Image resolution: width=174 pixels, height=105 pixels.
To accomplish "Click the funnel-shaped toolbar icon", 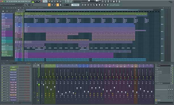I will pyautogui.click(x=99, y=5).
